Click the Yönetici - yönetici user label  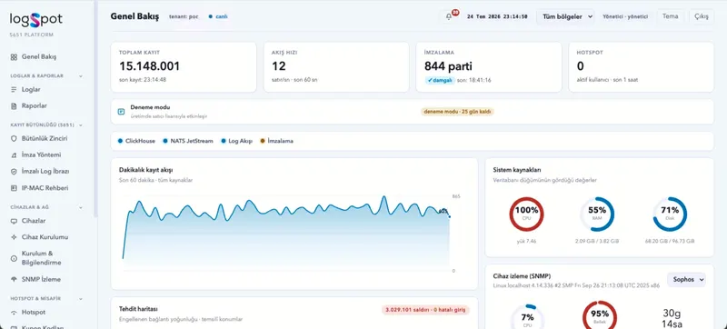point(625,16)
